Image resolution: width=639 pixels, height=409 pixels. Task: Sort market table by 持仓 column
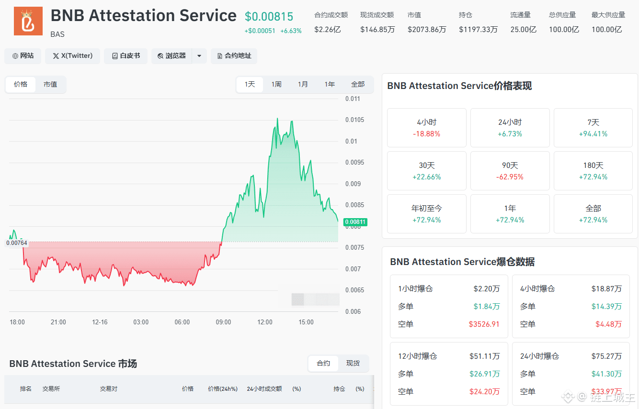coord(339,389)
